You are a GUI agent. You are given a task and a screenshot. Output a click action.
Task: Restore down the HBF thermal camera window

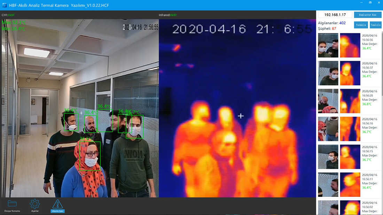coord(370,3)
